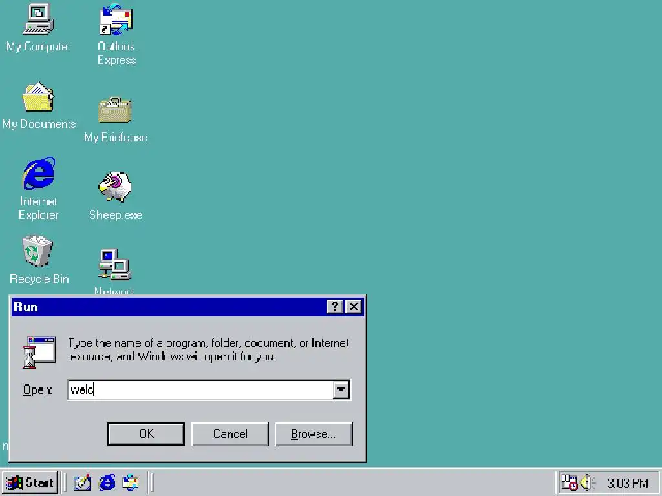Open the volume speaker tray icon
The height and width of the screenshot is (496, 662).
click(587, 482)
